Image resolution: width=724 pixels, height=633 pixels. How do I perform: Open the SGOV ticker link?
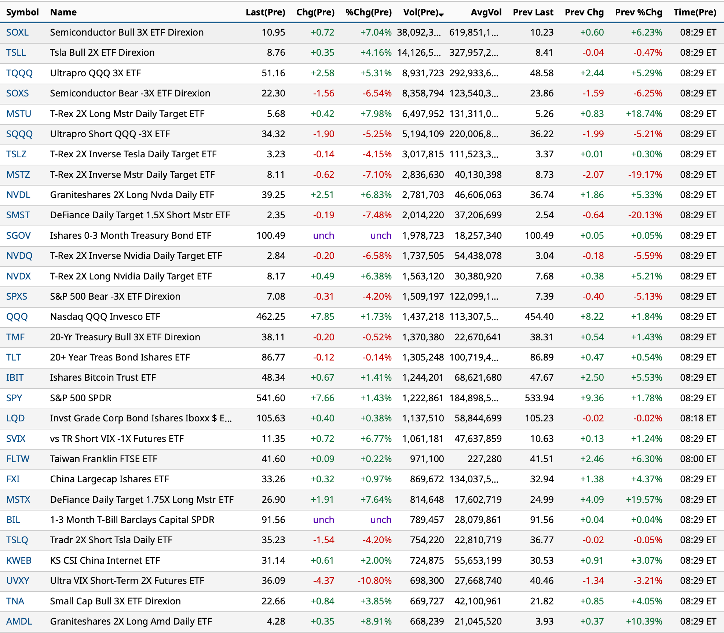[18, 236]
